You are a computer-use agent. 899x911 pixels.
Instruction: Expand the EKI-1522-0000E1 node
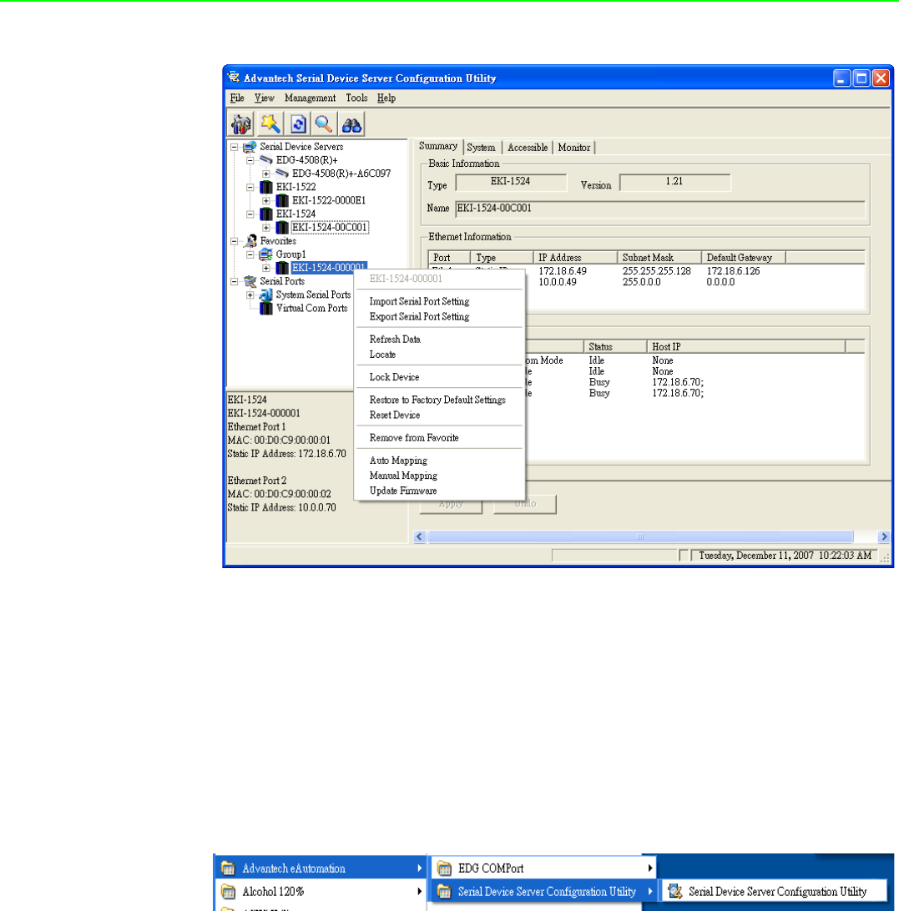[266, 200]
